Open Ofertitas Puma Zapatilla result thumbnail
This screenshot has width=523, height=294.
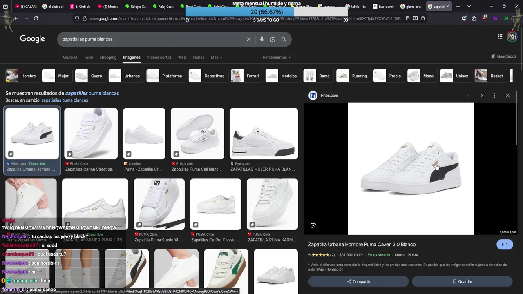[144, 134]
